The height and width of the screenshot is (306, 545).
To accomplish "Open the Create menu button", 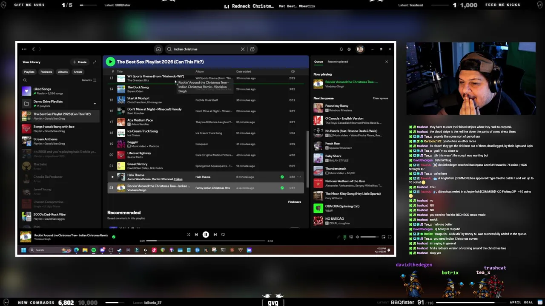I will [80, 62].
